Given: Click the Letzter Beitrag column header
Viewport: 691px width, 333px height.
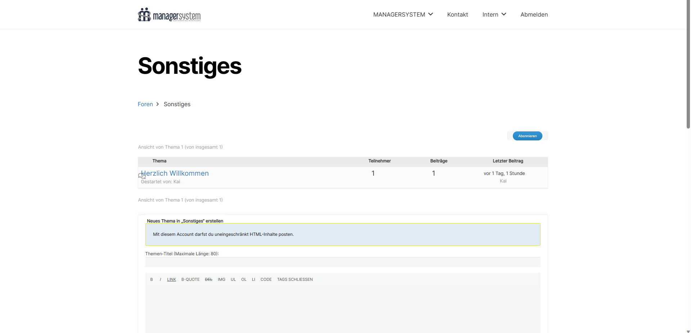Looking at the screenshot, I should (x=508, y=161).
